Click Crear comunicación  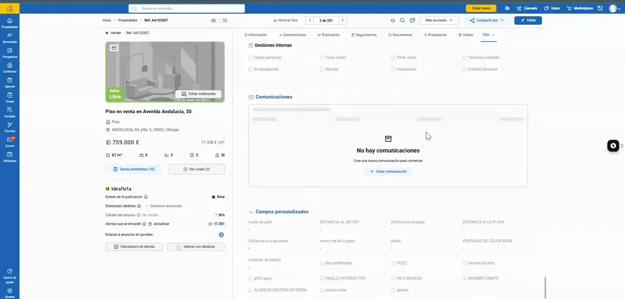[x=388, y=172]
